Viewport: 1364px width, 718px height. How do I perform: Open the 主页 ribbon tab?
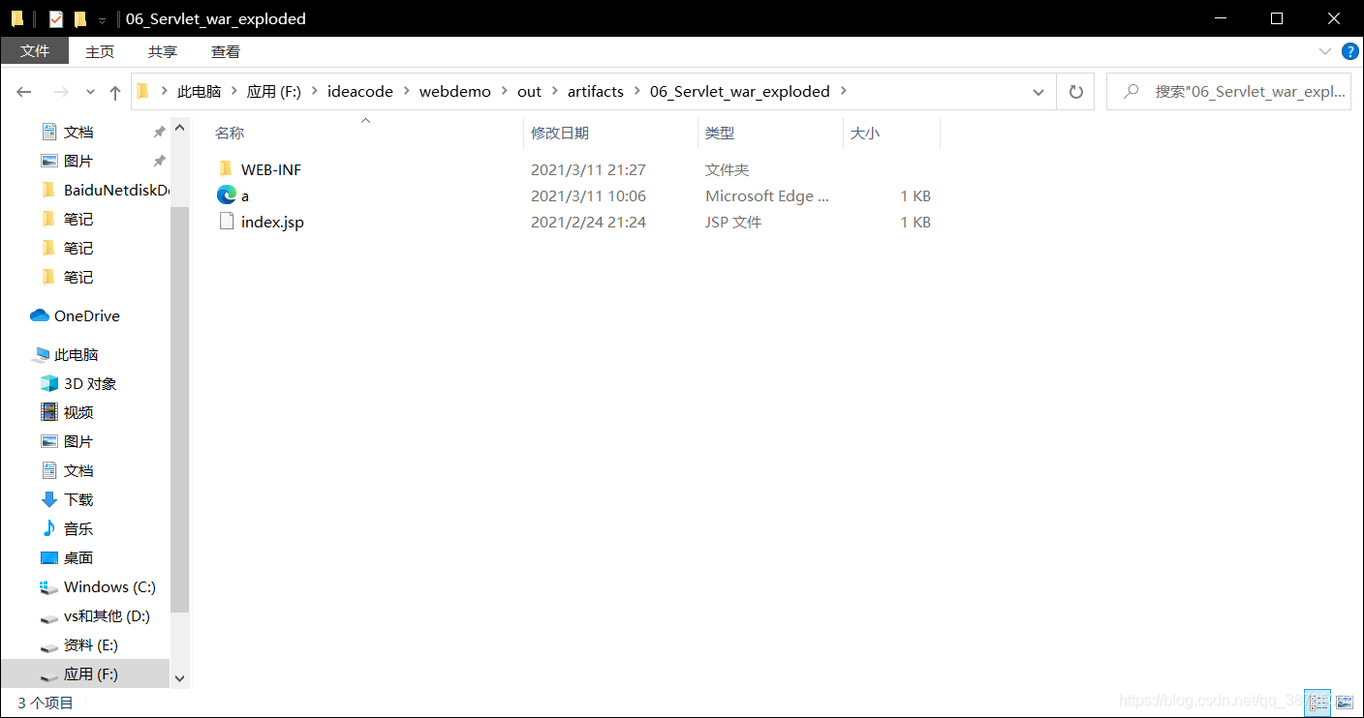point(100,51)
